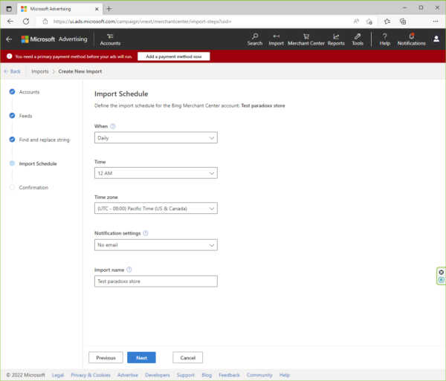Open the Notifications bell
Screen dimensions: 446x381
[x=411, y=39]
